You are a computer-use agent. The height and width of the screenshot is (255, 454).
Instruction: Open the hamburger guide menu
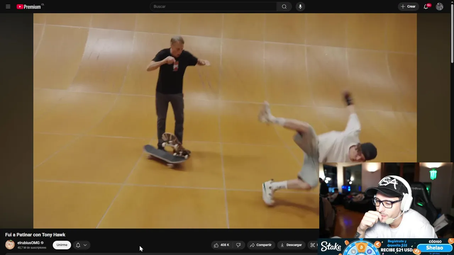coord(8,6)
